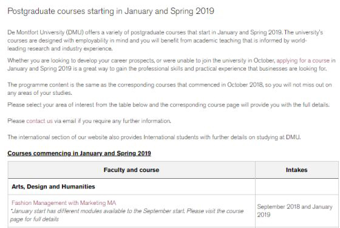Click the words 'October 2018' in programme content paragraph
The image size is (340, 228).
point(245,85)
